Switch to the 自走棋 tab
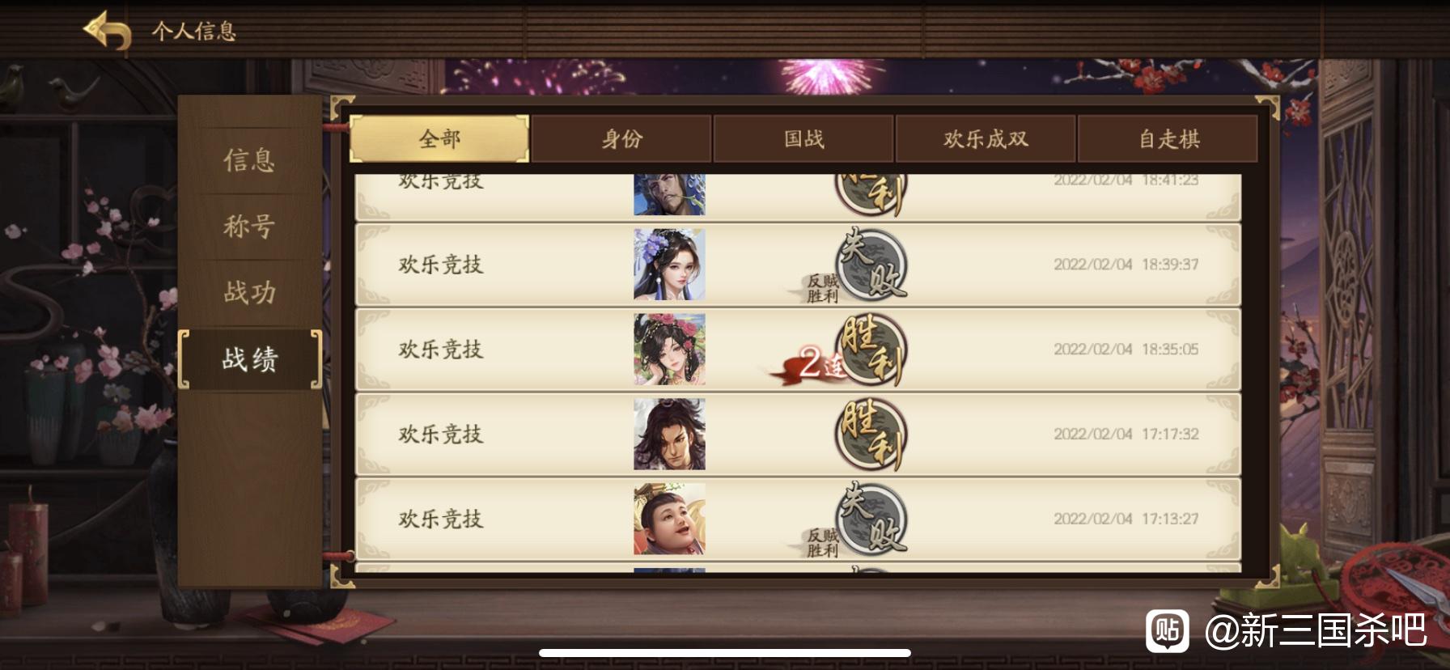Image resolution: width=1450 pixels, height=670 pixels. (x=1168, y=138)
